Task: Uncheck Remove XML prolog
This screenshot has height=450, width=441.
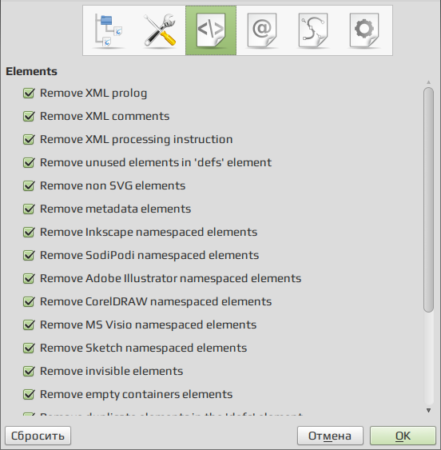Action: pyautogui.click(x=29, y=94)
